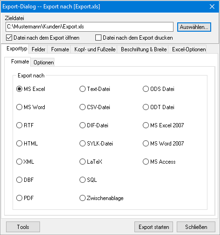Switch to the Felder tab
Viewport: 220px width, 235px height.
38,49
